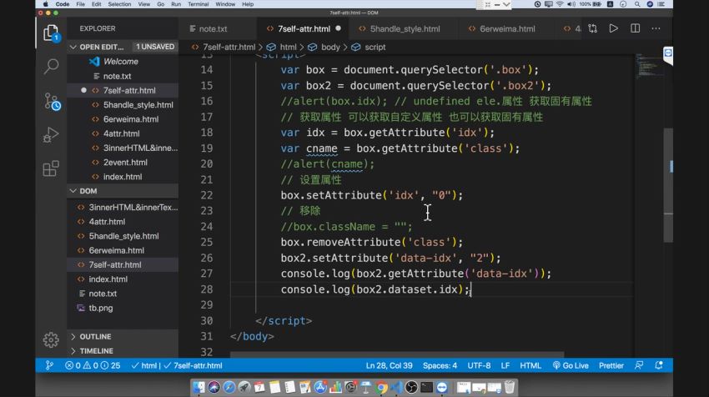This screenshot has height=397, width=709.
Task: Click the compare changes icon in editor toolbar
Action: pyautogui.click(x=592, y=28)
